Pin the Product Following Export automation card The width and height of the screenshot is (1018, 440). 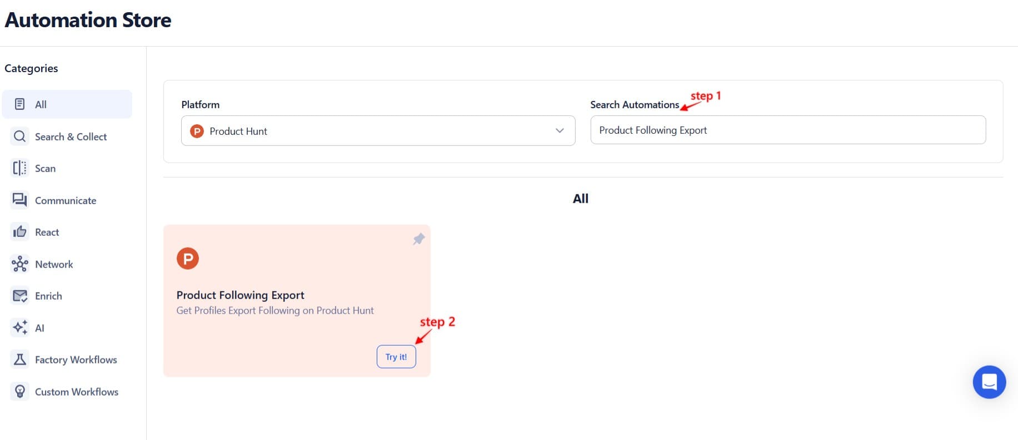pos(418,239)
